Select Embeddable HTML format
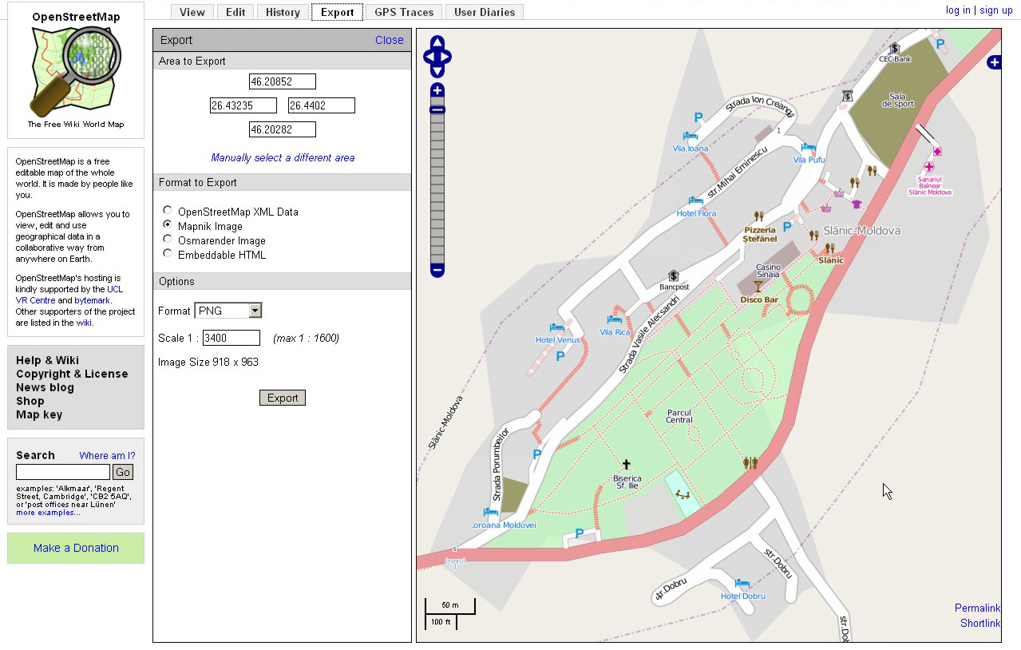The image size is (1021, 650). pos(167,253)
